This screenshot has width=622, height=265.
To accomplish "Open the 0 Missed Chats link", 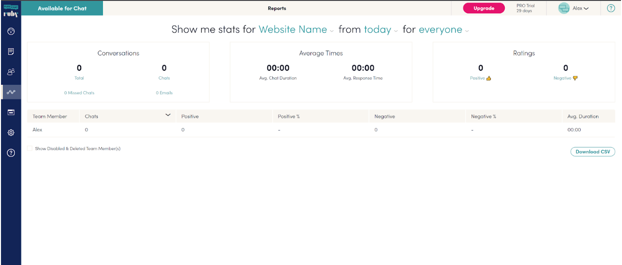I will 79,93.
